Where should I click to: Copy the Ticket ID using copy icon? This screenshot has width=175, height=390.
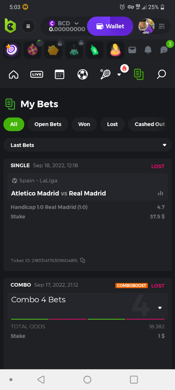[83, 260]
